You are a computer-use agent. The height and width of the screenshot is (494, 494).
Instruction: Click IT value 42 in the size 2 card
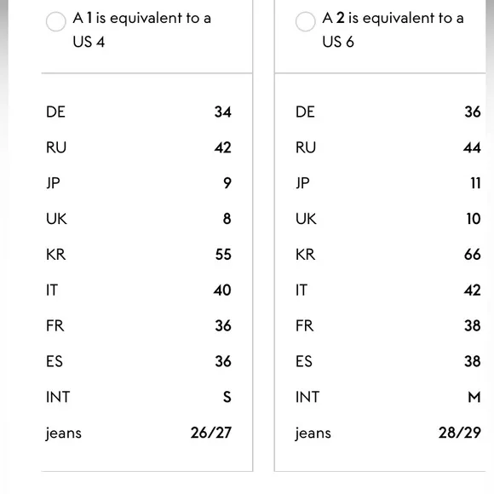point(472,290)
